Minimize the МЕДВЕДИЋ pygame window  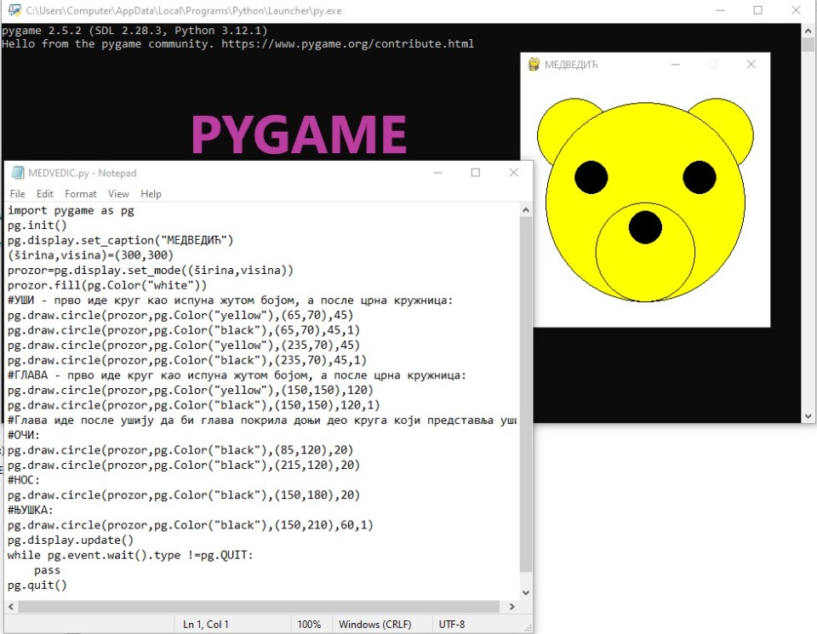(675, 64)
